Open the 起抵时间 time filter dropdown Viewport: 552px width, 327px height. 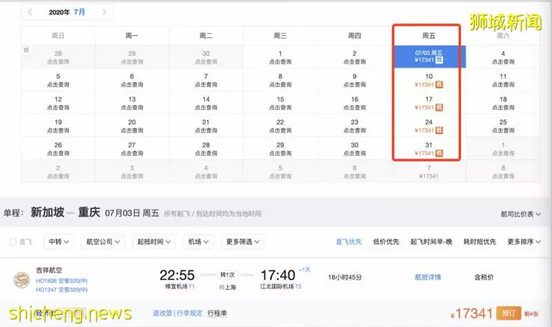click(x=154, y=242)
